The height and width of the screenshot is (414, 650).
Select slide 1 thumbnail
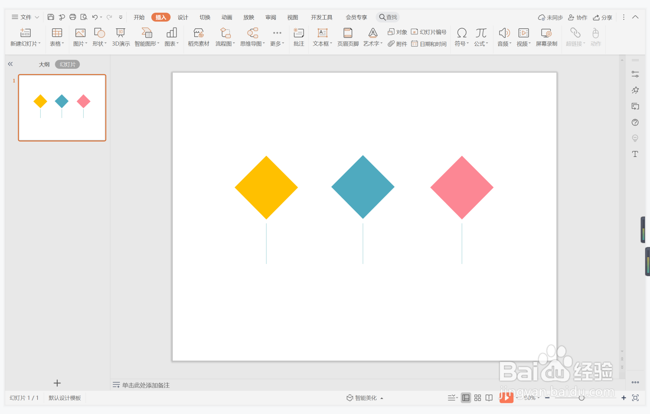62,108
